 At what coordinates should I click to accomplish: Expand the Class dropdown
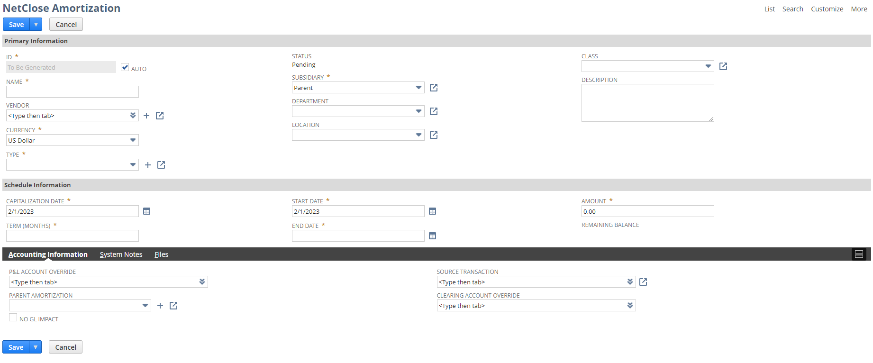[708, 66]
